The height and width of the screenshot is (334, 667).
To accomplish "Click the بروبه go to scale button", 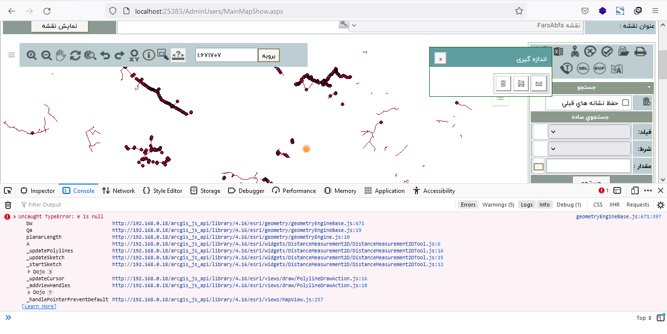I will [269, 55].
